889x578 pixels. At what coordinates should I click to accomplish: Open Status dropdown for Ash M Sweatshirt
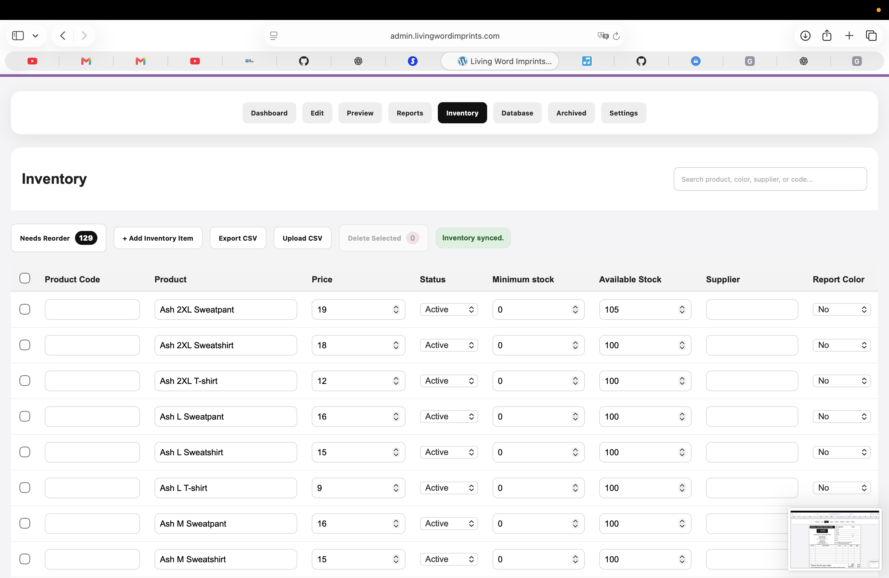click(x=449, y=559)
